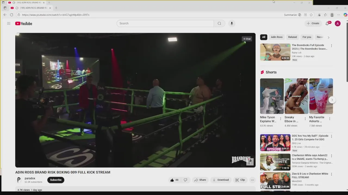Go back with browser back arrow
The image size is (348, 195).
coord(5,15)
